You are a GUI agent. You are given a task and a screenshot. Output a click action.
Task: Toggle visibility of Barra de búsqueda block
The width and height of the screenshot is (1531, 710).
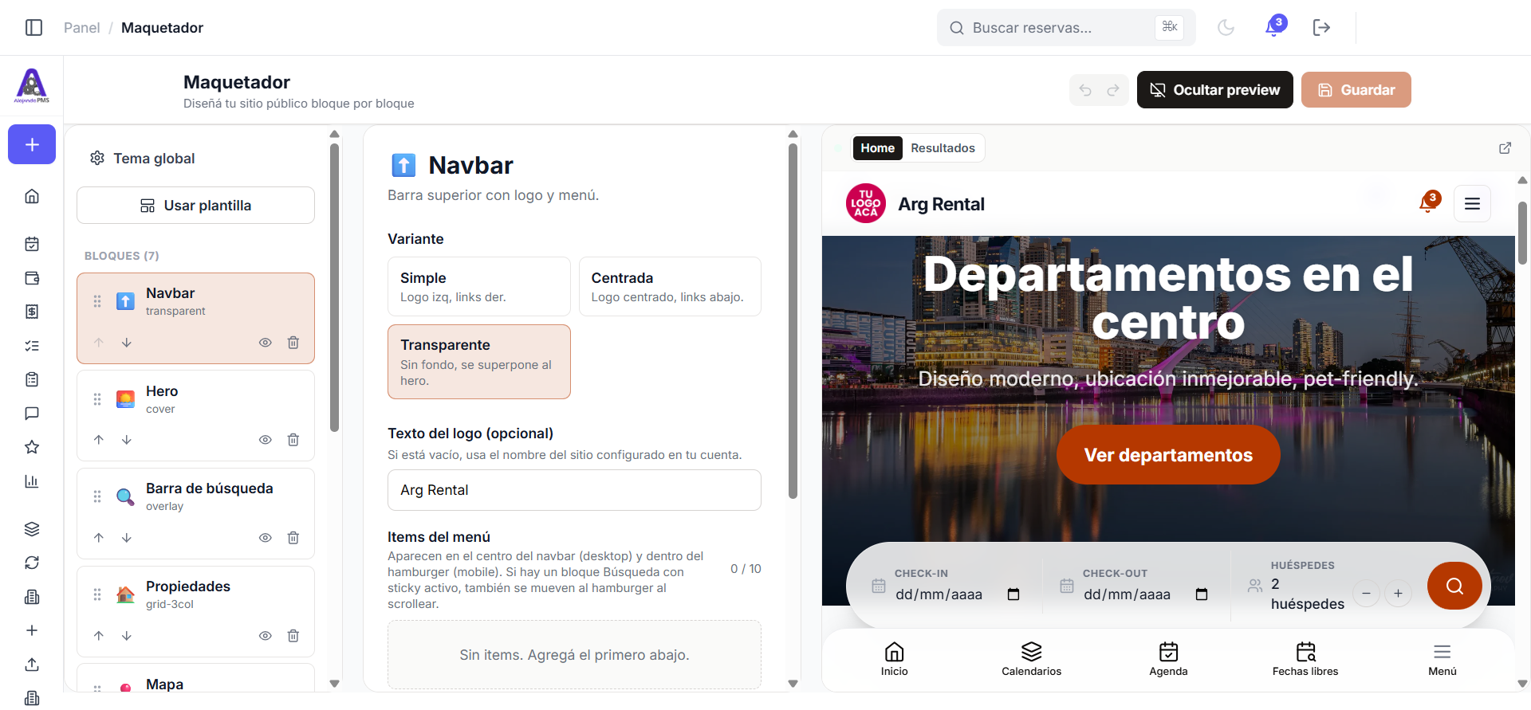pos(266,538)
